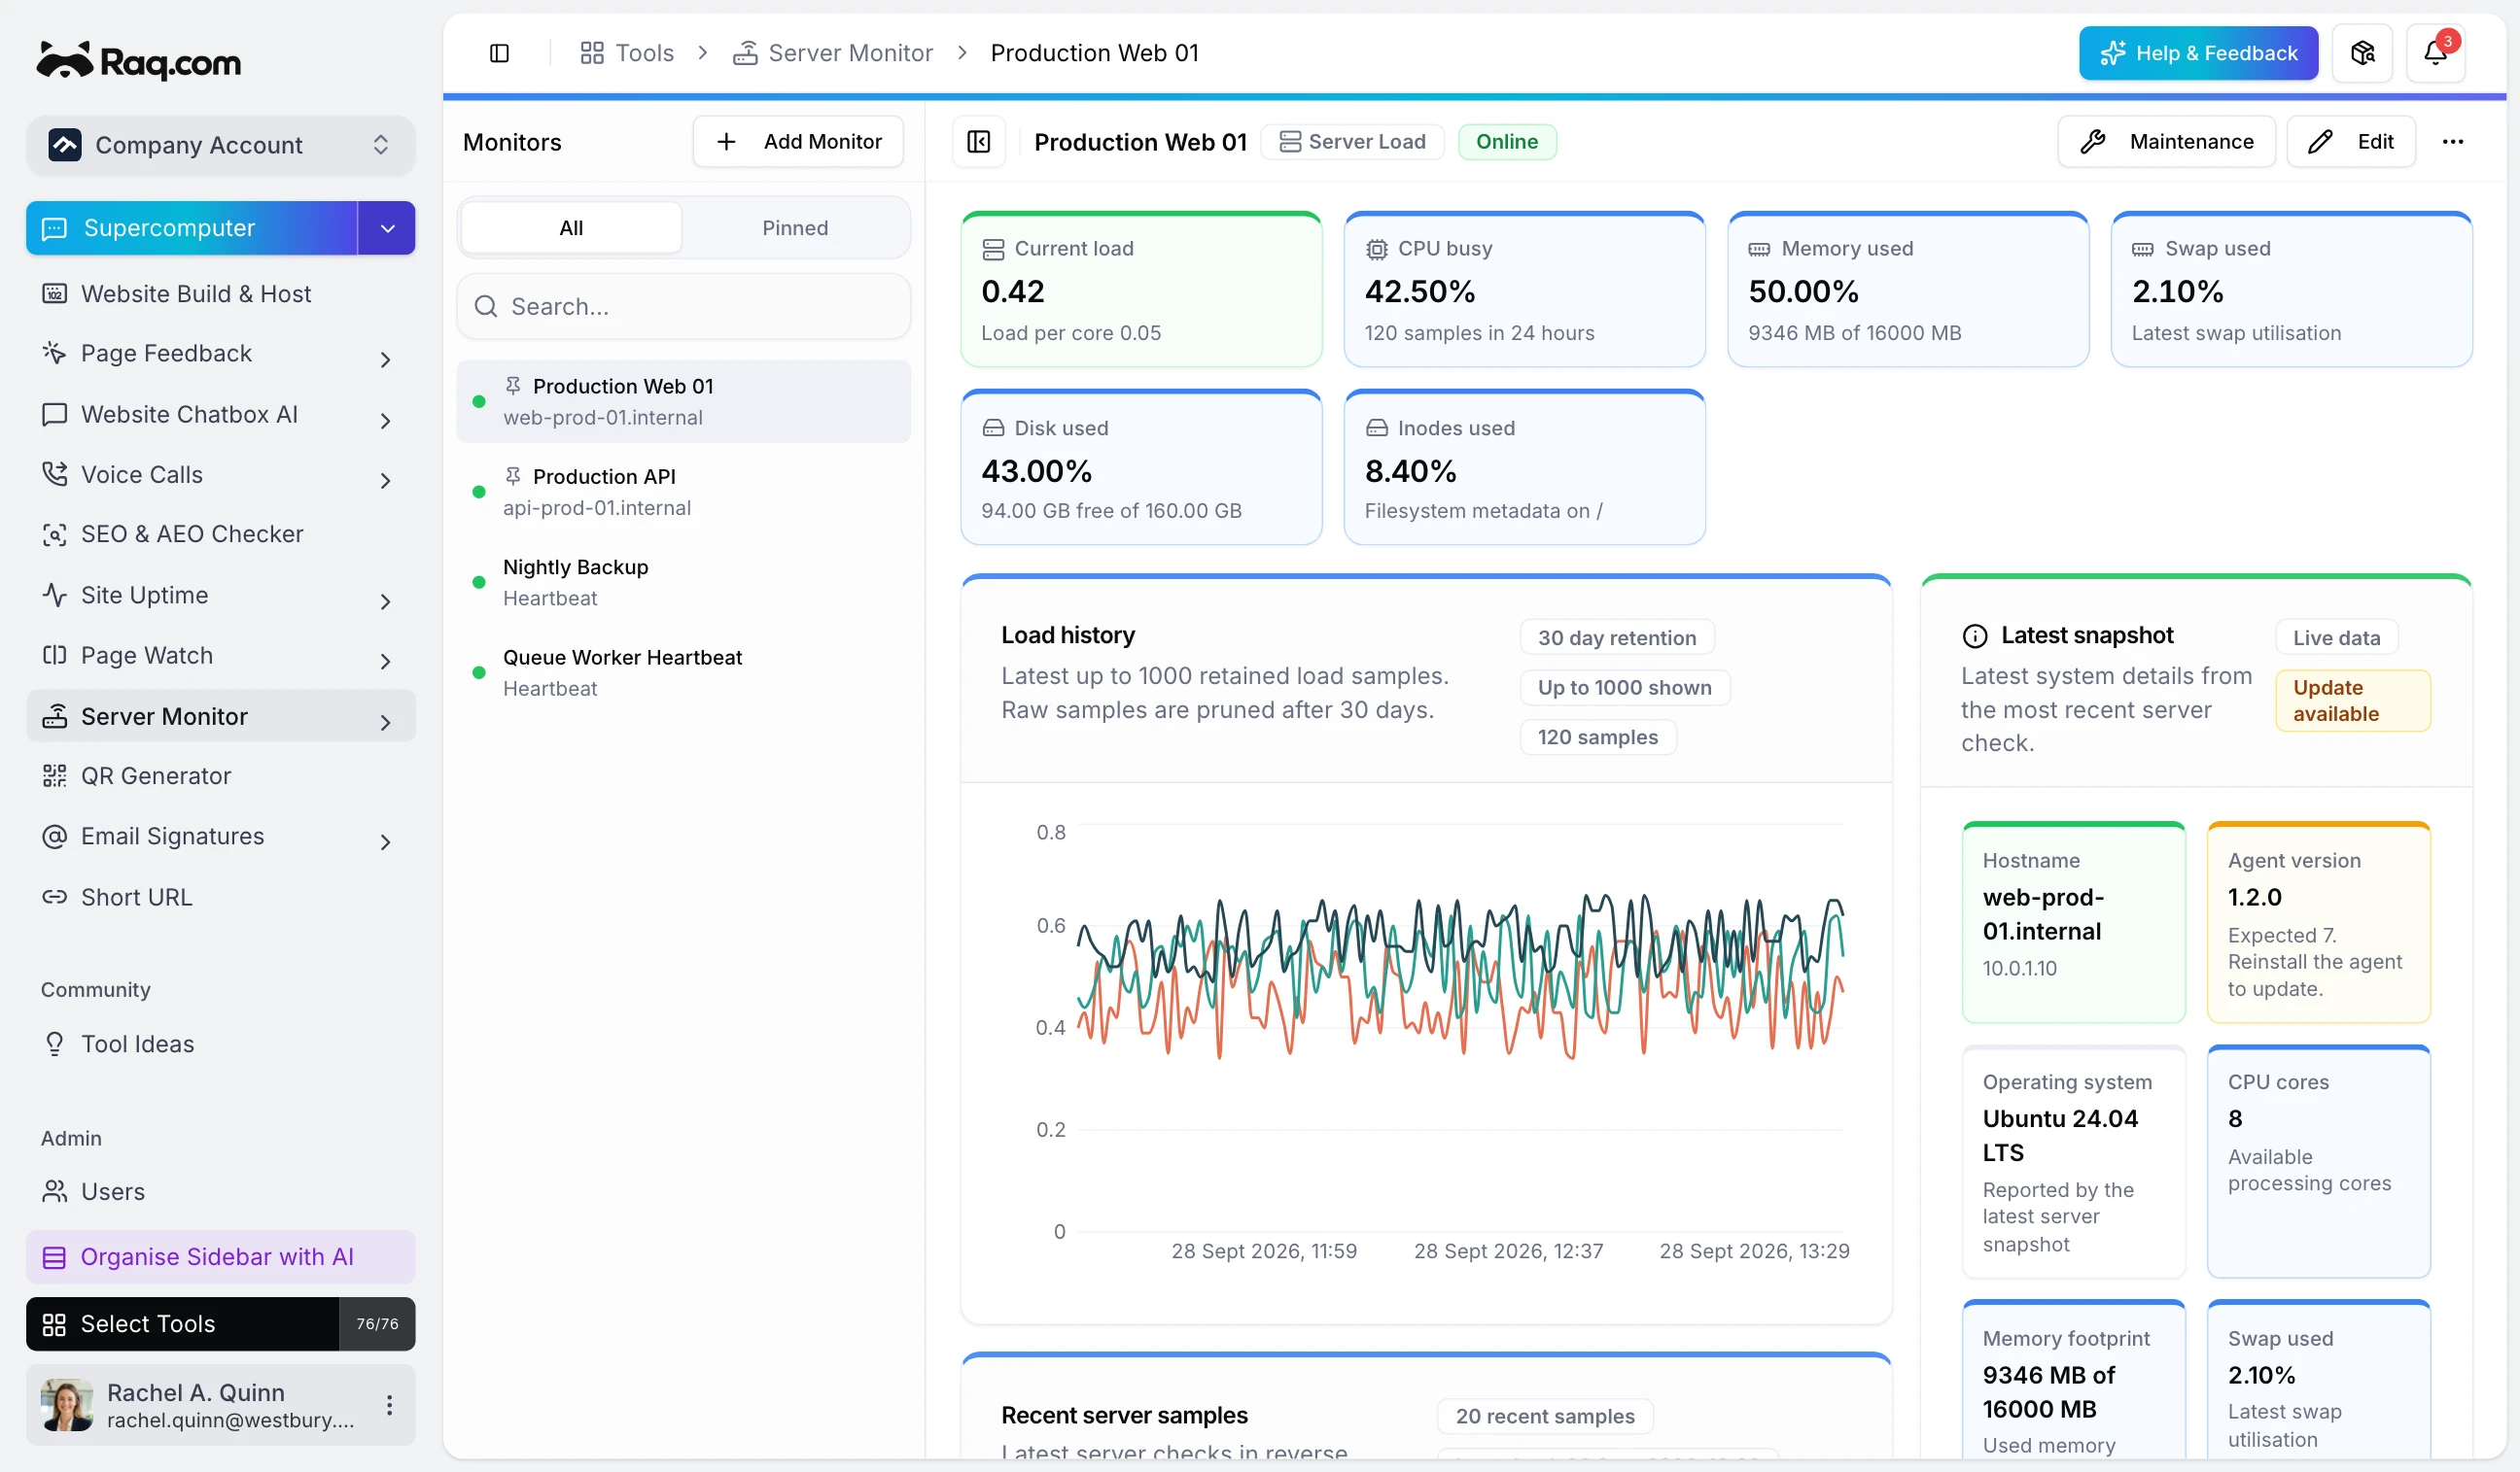Click the Edit button
The image size is (2520, 1472).
coord(2351,142)
